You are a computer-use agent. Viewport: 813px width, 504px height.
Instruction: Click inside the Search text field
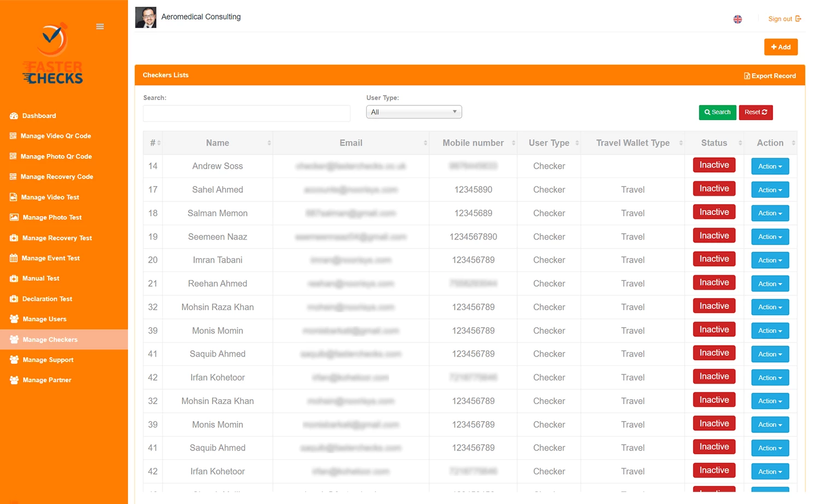point(246,113)
